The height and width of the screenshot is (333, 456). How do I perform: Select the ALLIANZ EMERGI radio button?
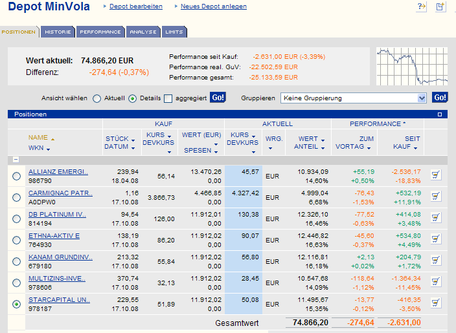[x=17, y=176]
